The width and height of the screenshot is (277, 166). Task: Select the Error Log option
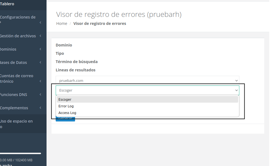66,106
